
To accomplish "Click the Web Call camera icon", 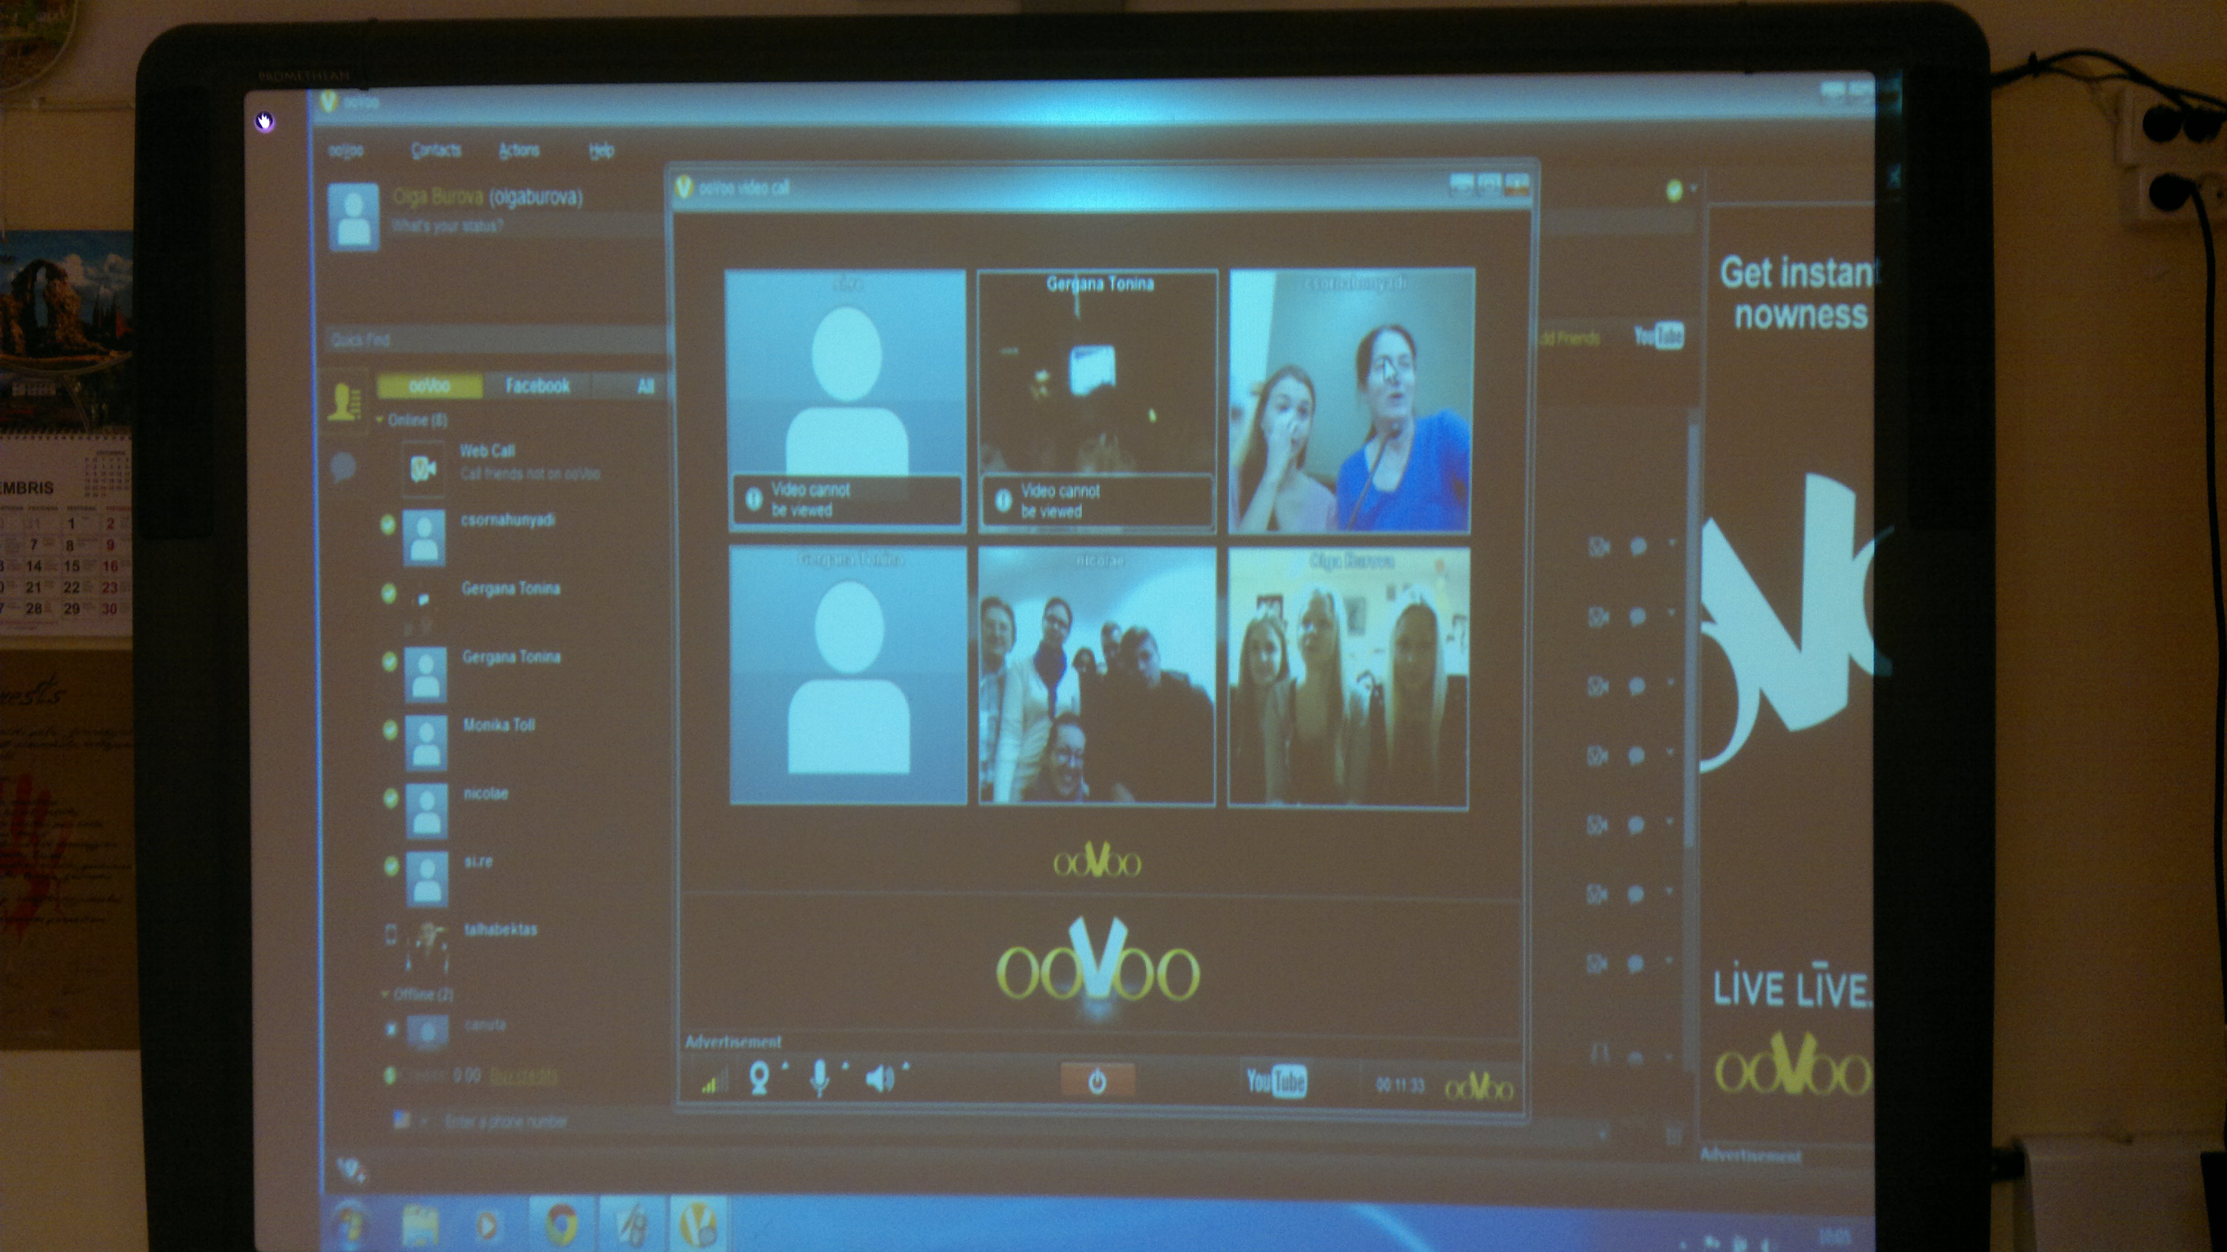I will (423, 468).
